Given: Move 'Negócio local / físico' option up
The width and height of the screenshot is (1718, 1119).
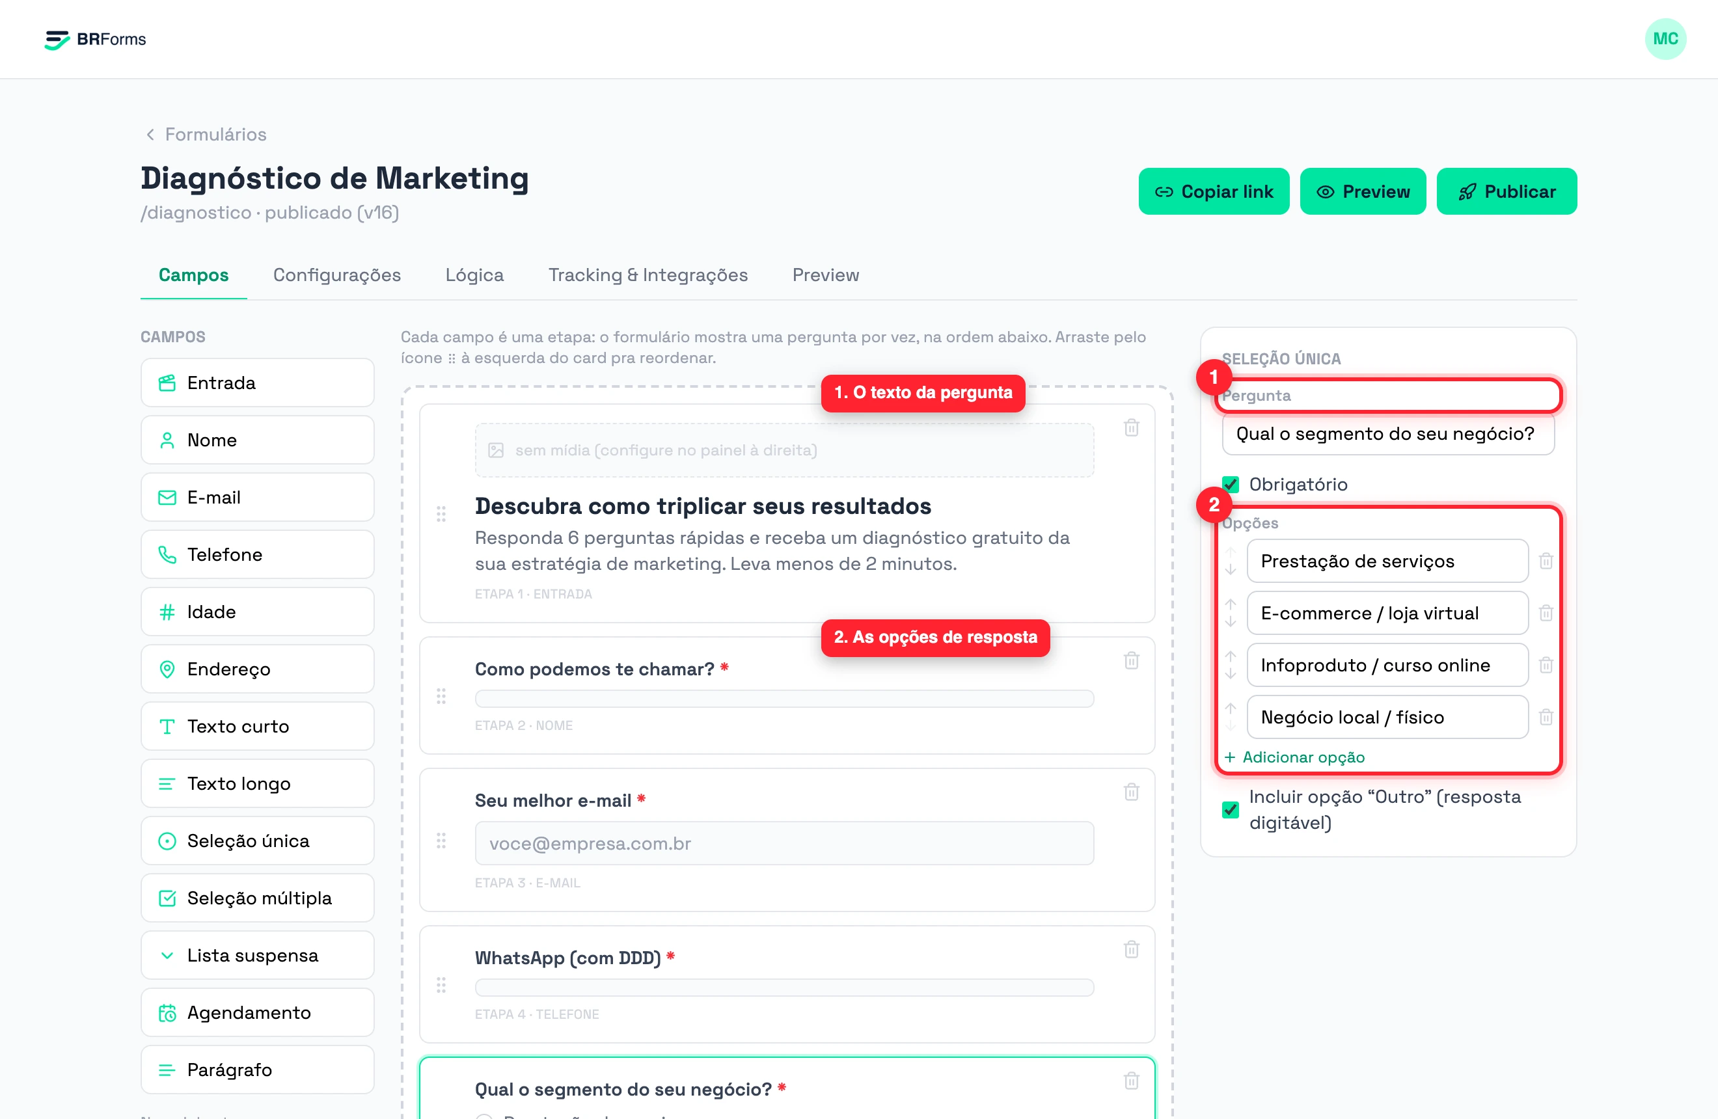Looking at the screenshot, I should (1231, 708).
